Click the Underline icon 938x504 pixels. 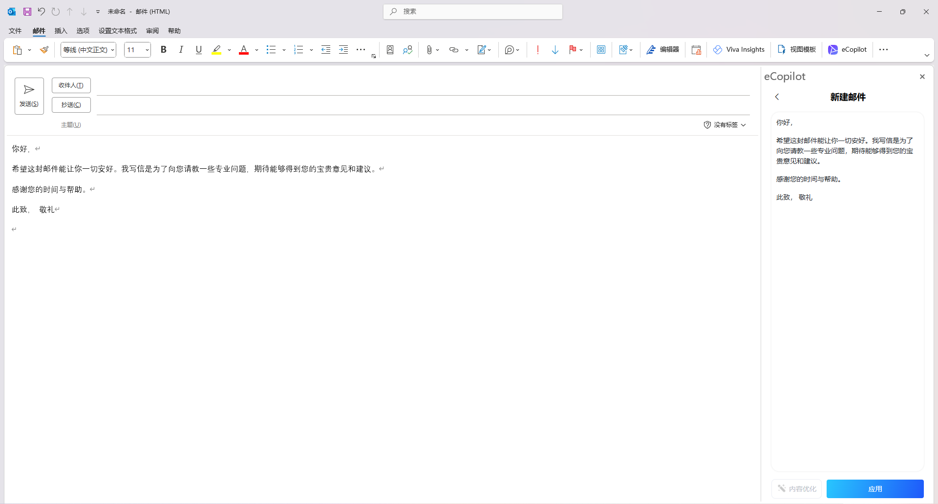198,49
